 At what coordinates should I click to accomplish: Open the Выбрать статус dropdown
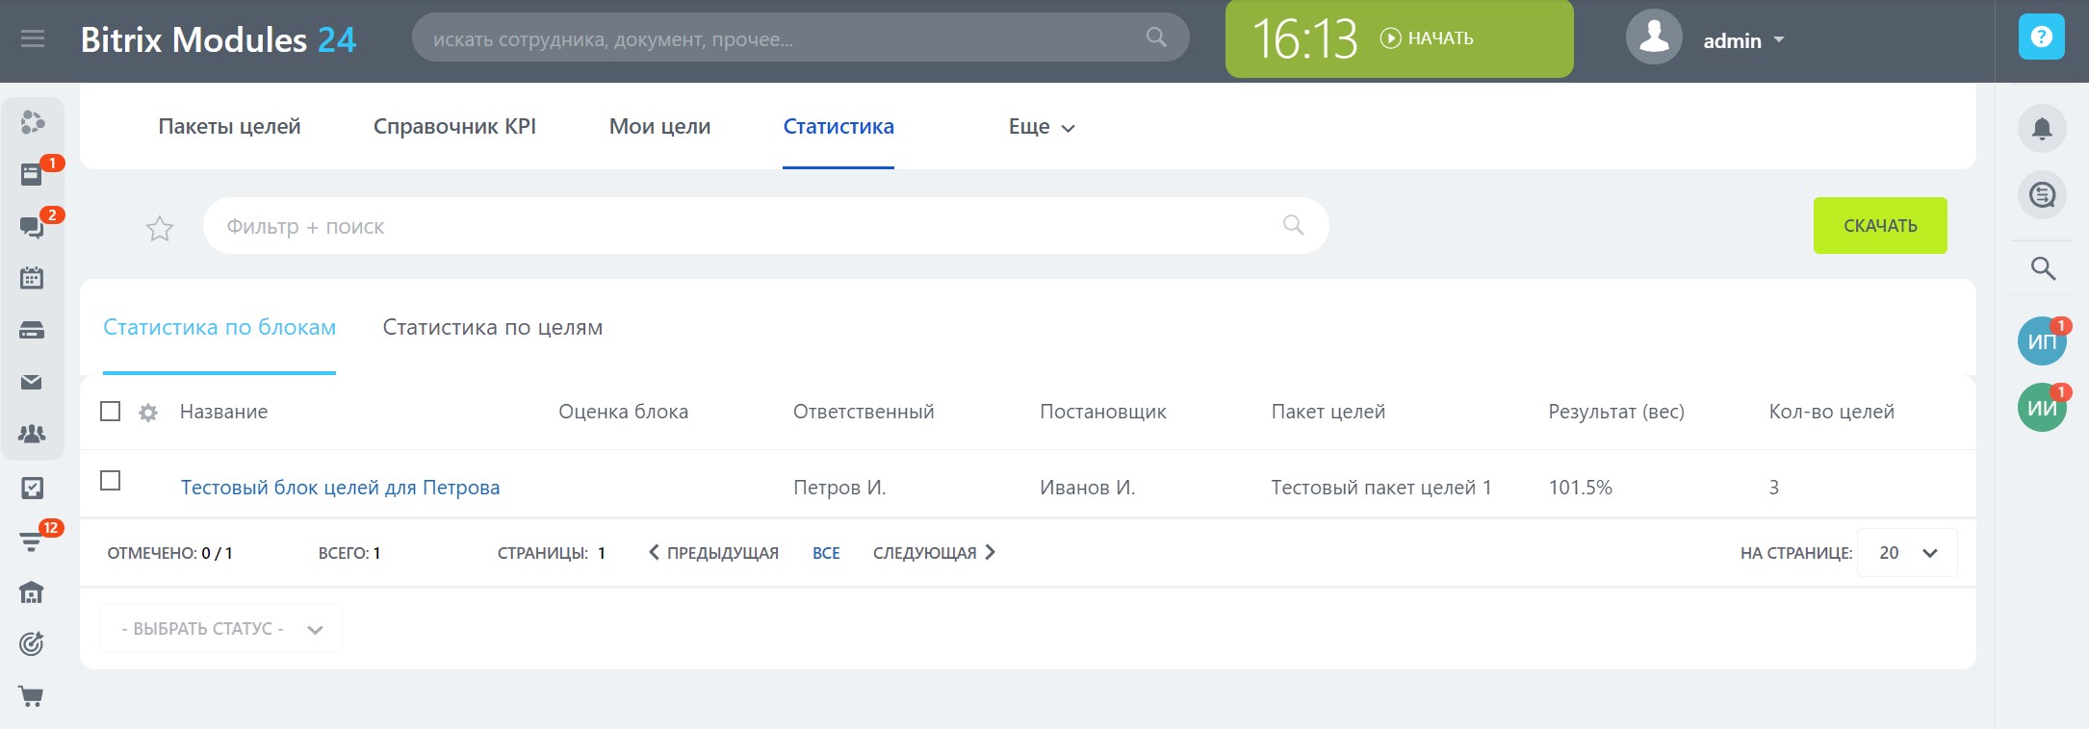click(x=220, y=629)
